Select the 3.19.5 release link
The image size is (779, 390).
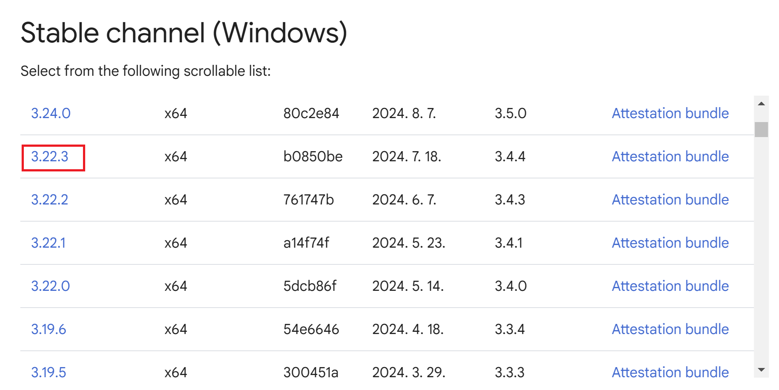pos(49,372)
